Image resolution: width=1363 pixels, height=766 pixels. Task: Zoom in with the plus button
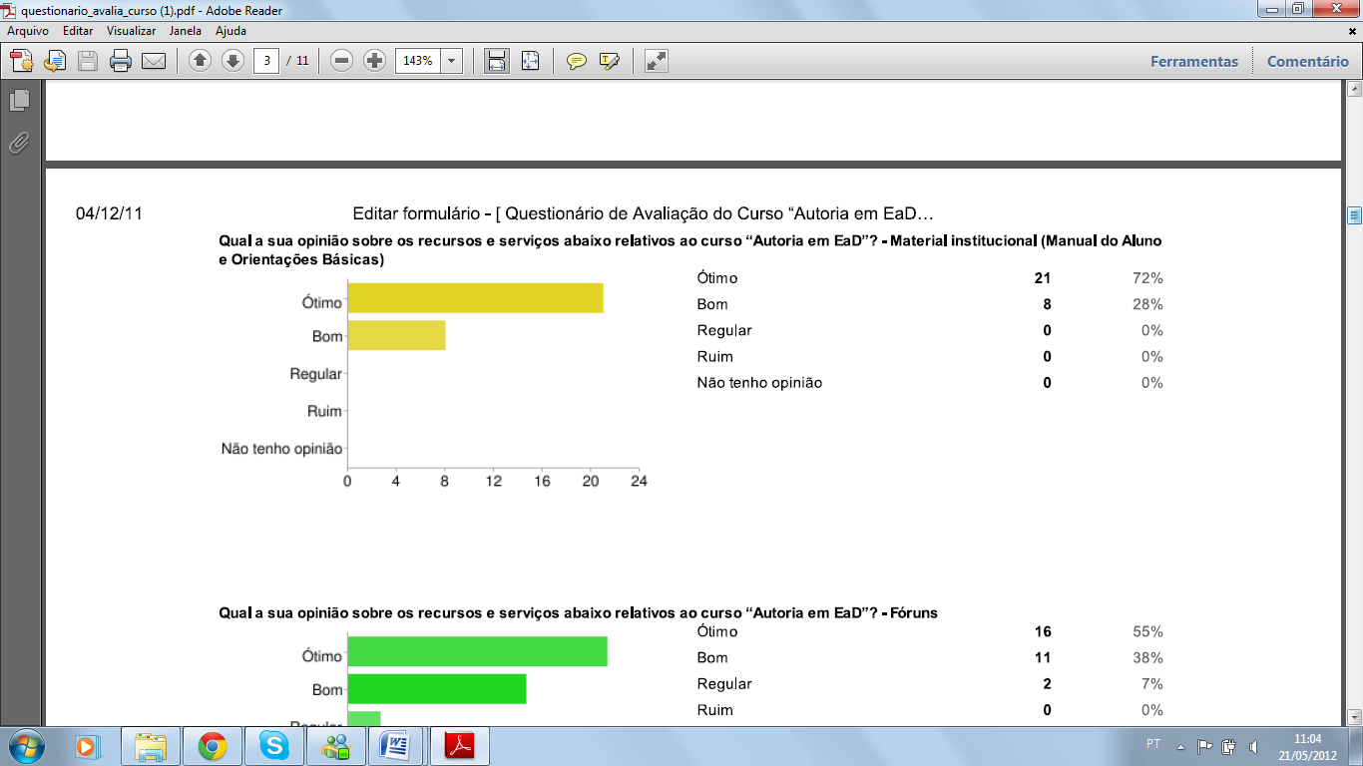coord(374,61)
